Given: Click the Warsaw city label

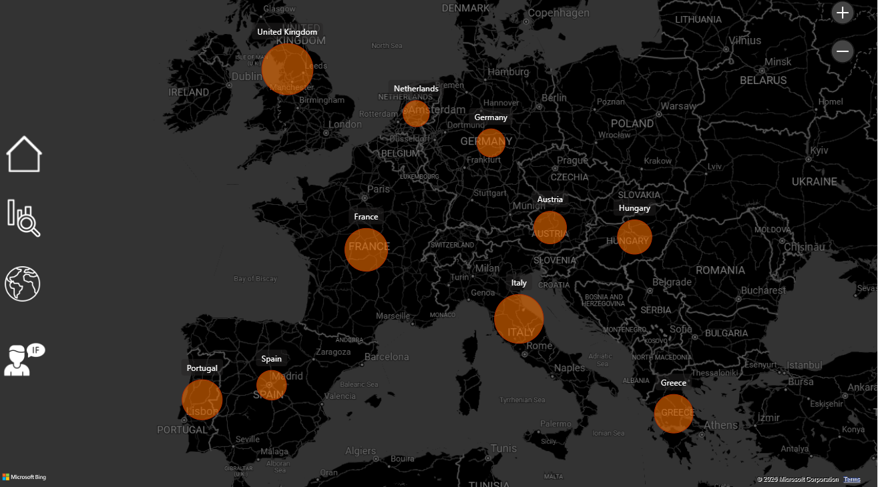Looking at the screenshot, I should coord(678,106).
